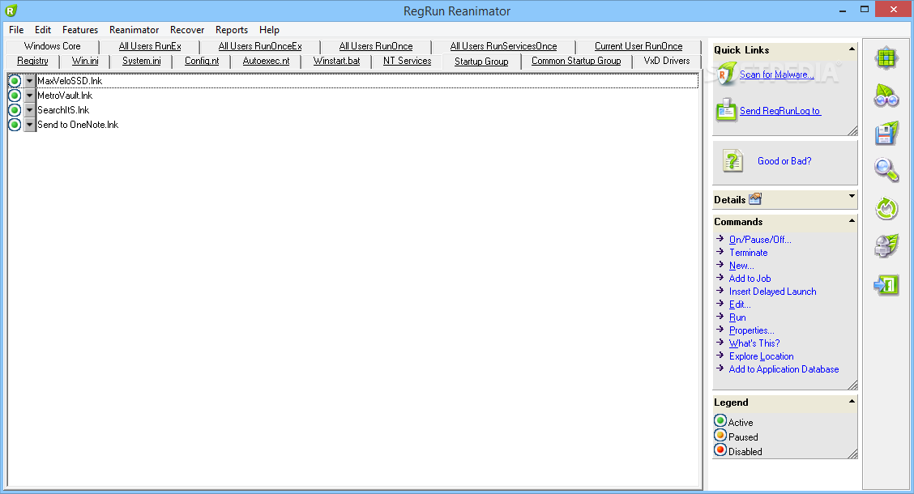This screenshot has width=914, height=494.
Task: Toggle active status of SearchItS.lnk
Action: pos(15,110)
